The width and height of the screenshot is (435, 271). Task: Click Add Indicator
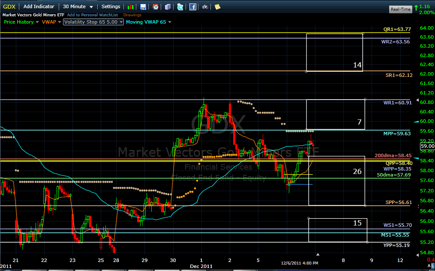click(39, 6)
